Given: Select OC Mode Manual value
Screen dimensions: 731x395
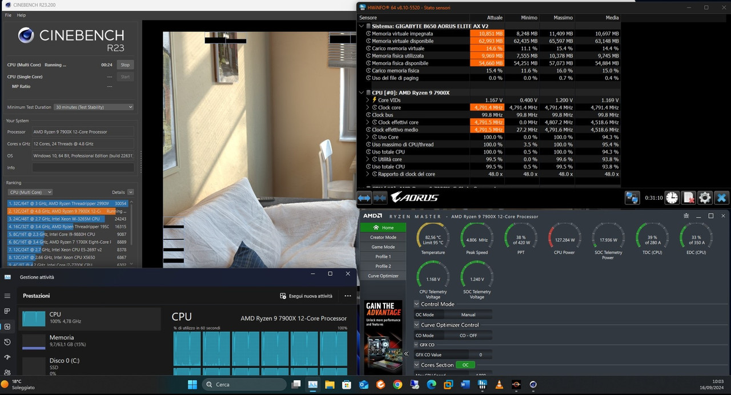Looking at the screenshot, I should click(x=468, y=315).
